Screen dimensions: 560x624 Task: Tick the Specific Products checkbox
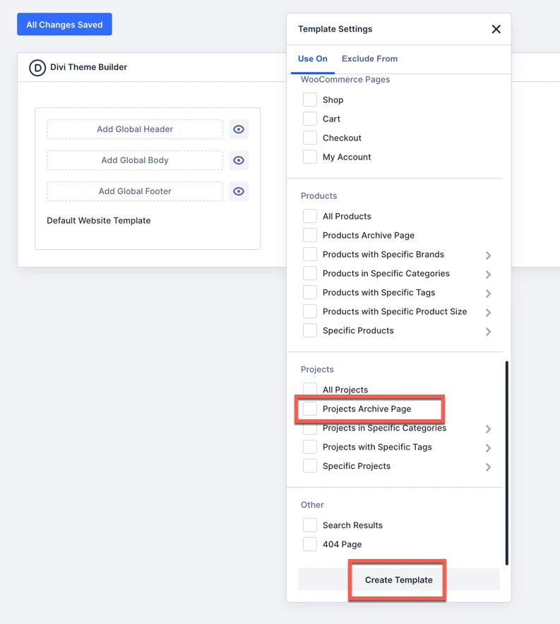(309, 330)
